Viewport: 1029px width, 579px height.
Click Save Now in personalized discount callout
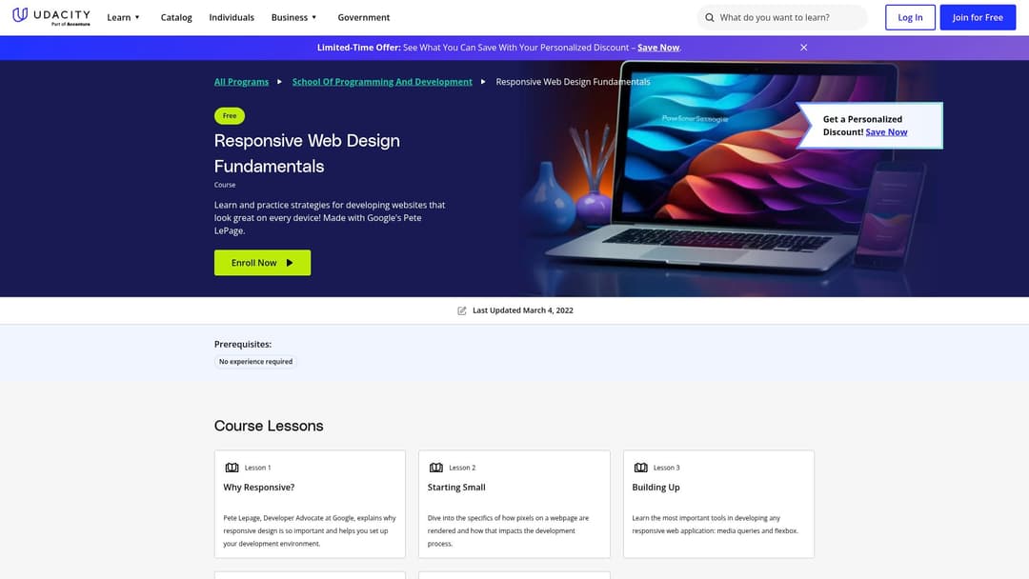click(886, 132)
